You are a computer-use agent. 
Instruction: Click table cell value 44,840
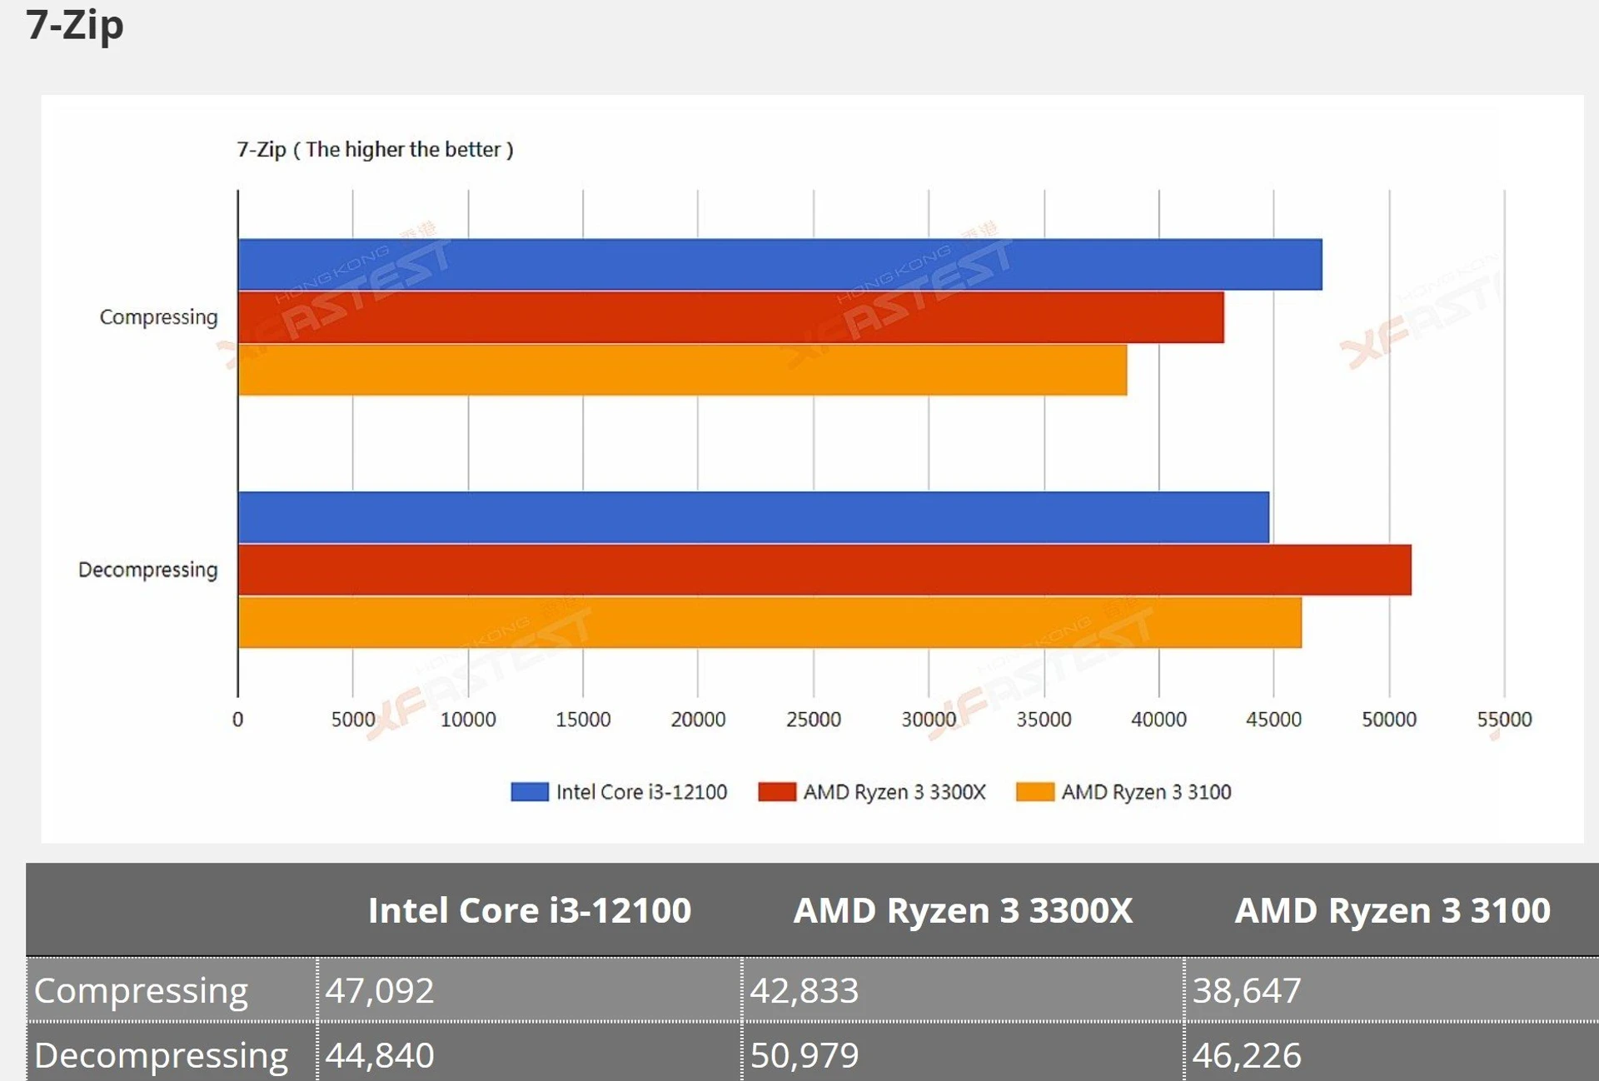coord(380,1055)
